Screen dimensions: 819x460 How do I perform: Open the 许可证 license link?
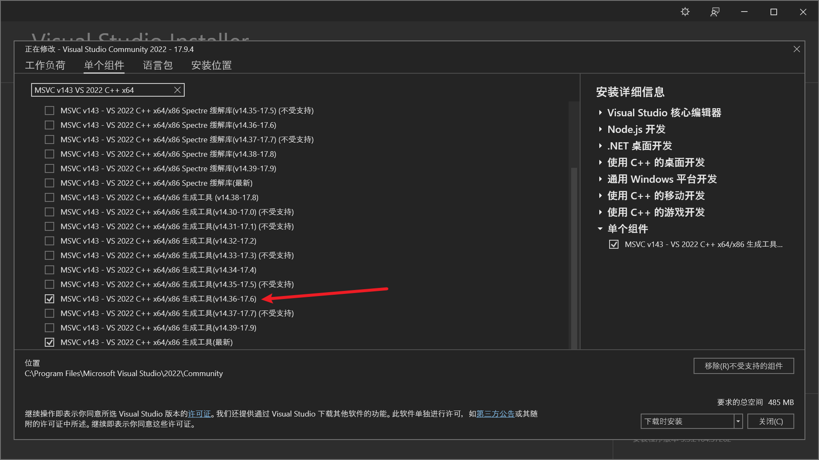coord(199,414)
